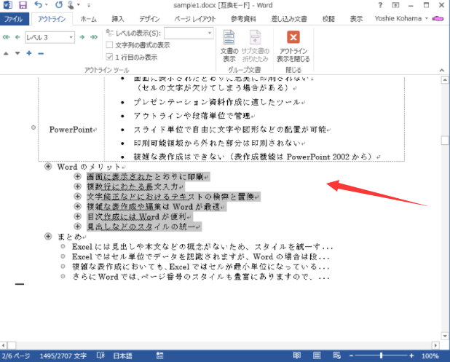The width and height of the screenshot is (450, 362).
Task: Switch to the ホーム tab
Action: click(88, 19)
